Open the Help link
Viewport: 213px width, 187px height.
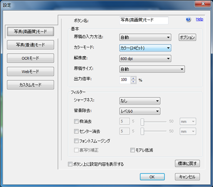[x=200, y=19]
